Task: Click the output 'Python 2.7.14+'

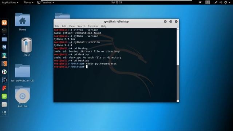Action: pos(64,39)
